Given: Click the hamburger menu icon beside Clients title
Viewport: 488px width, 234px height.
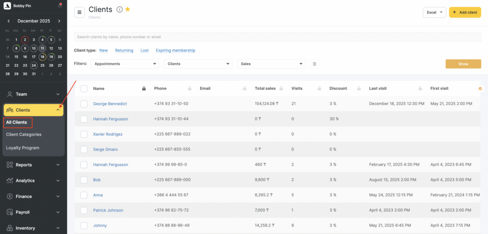Looking at the screenshot, I should 80,12.
